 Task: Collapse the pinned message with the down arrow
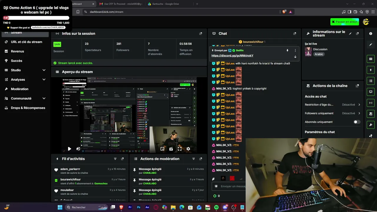click(295, 57)
